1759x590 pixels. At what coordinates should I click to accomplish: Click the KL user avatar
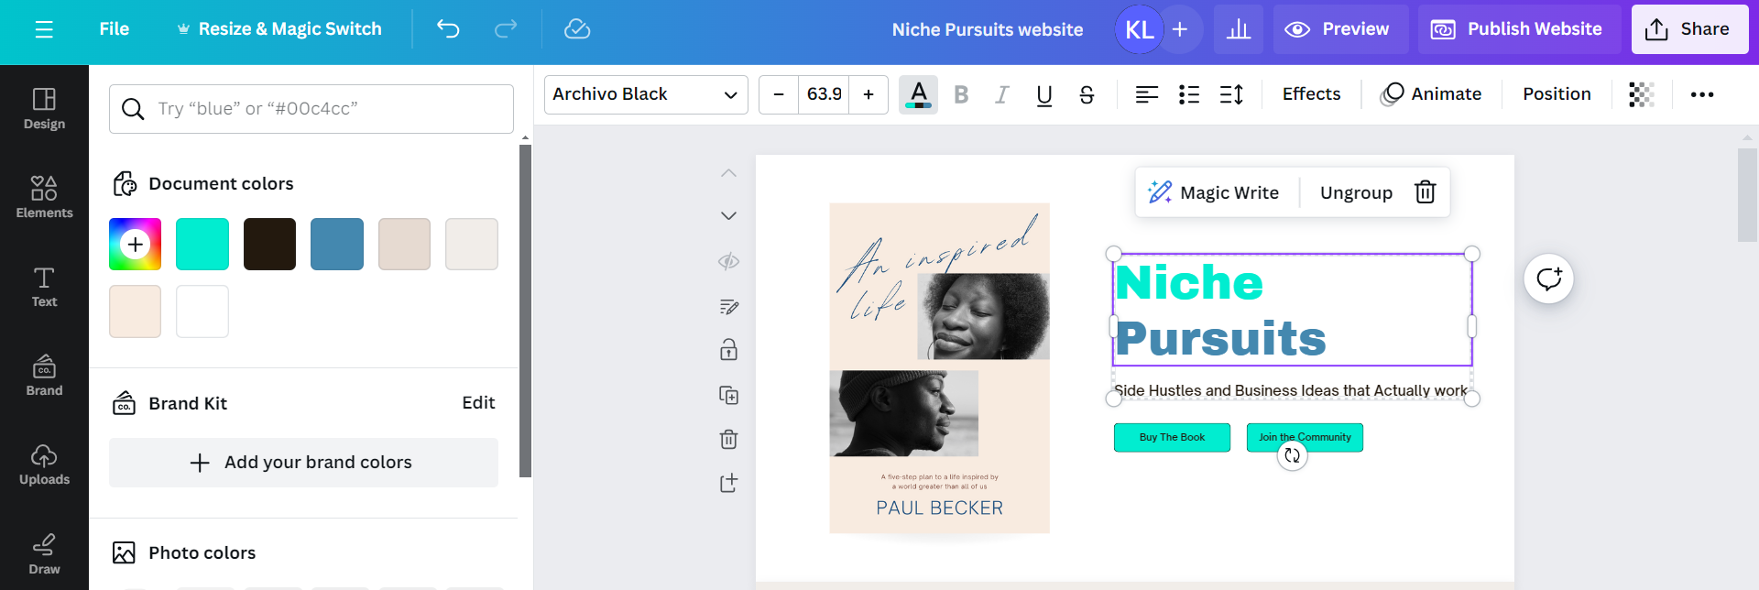click(x=1139, y=29)
